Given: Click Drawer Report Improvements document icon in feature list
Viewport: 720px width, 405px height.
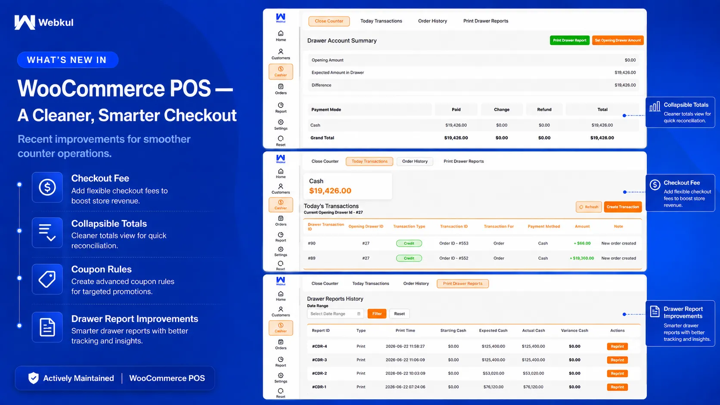Looking at the screenshot, I should click(x=47, y=327).
